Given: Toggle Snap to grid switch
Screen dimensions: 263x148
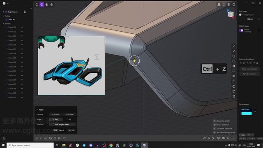Looking at the screenshot, I should 241,15.
